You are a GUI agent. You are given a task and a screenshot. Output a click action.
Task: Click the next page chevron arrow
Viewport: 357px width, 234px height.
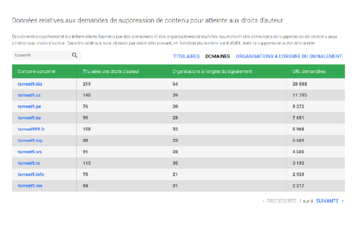tap(343, 201)
